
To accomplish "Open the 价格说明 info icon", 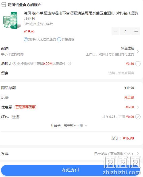I will [59, 39].
